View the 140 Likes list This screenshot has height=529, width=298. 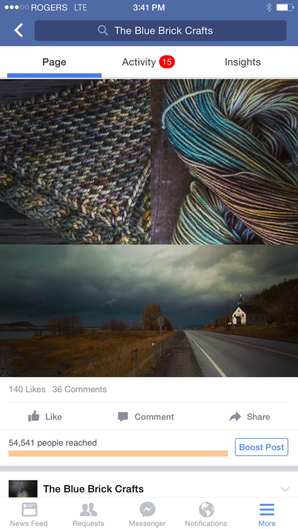tap(27, 390)
